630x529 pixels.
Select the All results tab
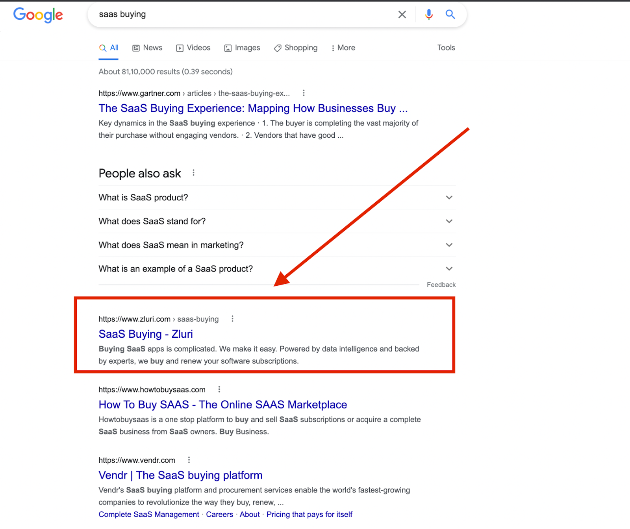point(109,48)
